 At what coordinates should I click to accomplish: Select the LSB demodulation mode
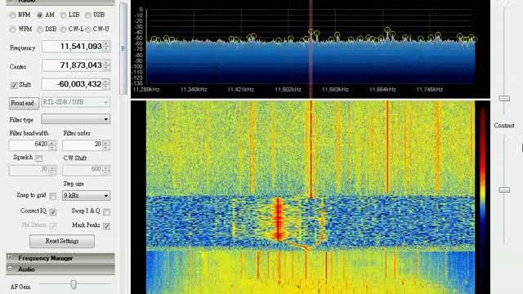(64, 15)
